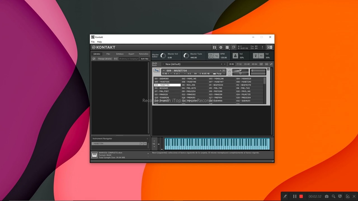Click the piano icon in info bar

pos(95,155)
